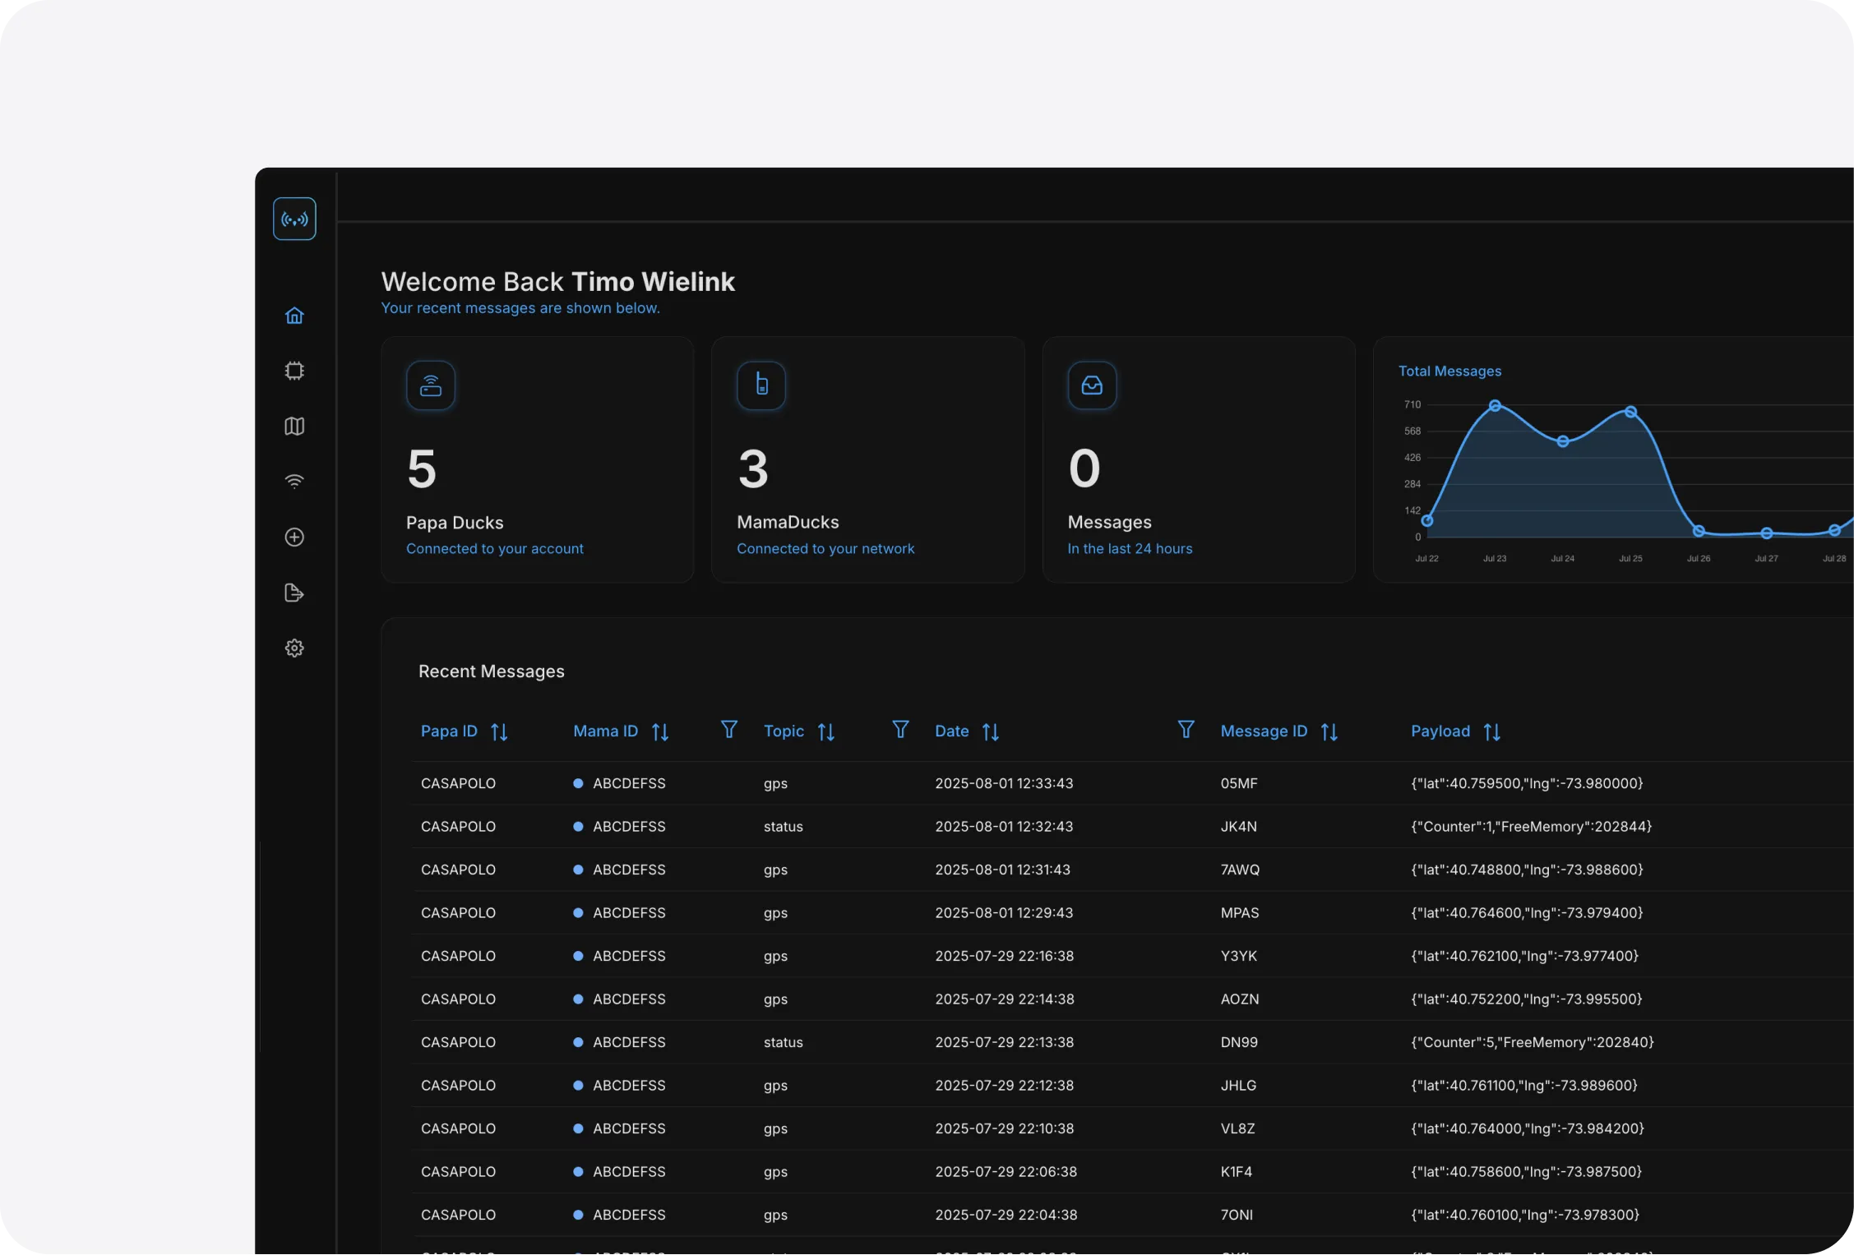1854x1255 pixels.
Task: Open the map view from sidebar
Action: [294, 426]
